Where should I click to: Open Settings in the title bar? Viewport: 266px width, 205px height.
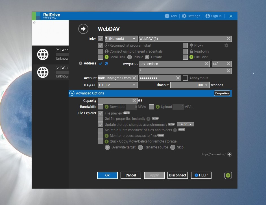click(191, 16)
